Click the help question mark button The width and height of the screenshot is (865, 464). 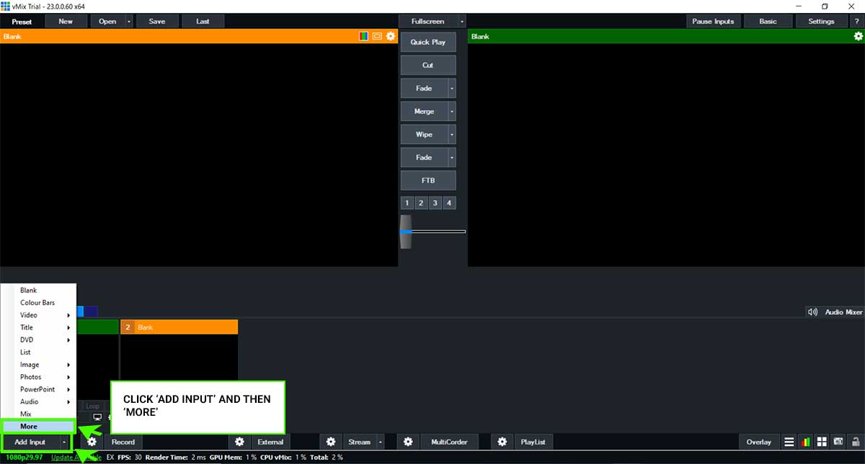pyautogui.click(x=856, y=22)
